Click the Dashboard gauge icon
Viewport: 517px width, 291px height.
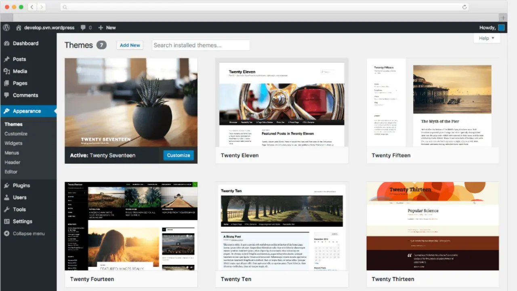[6, 43]
